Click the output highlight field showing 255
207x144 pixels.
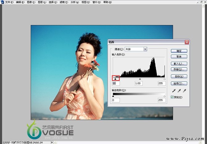[162, 100]
